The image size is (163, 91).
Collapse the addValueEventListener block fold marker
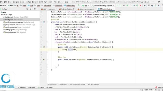[47, 42]
